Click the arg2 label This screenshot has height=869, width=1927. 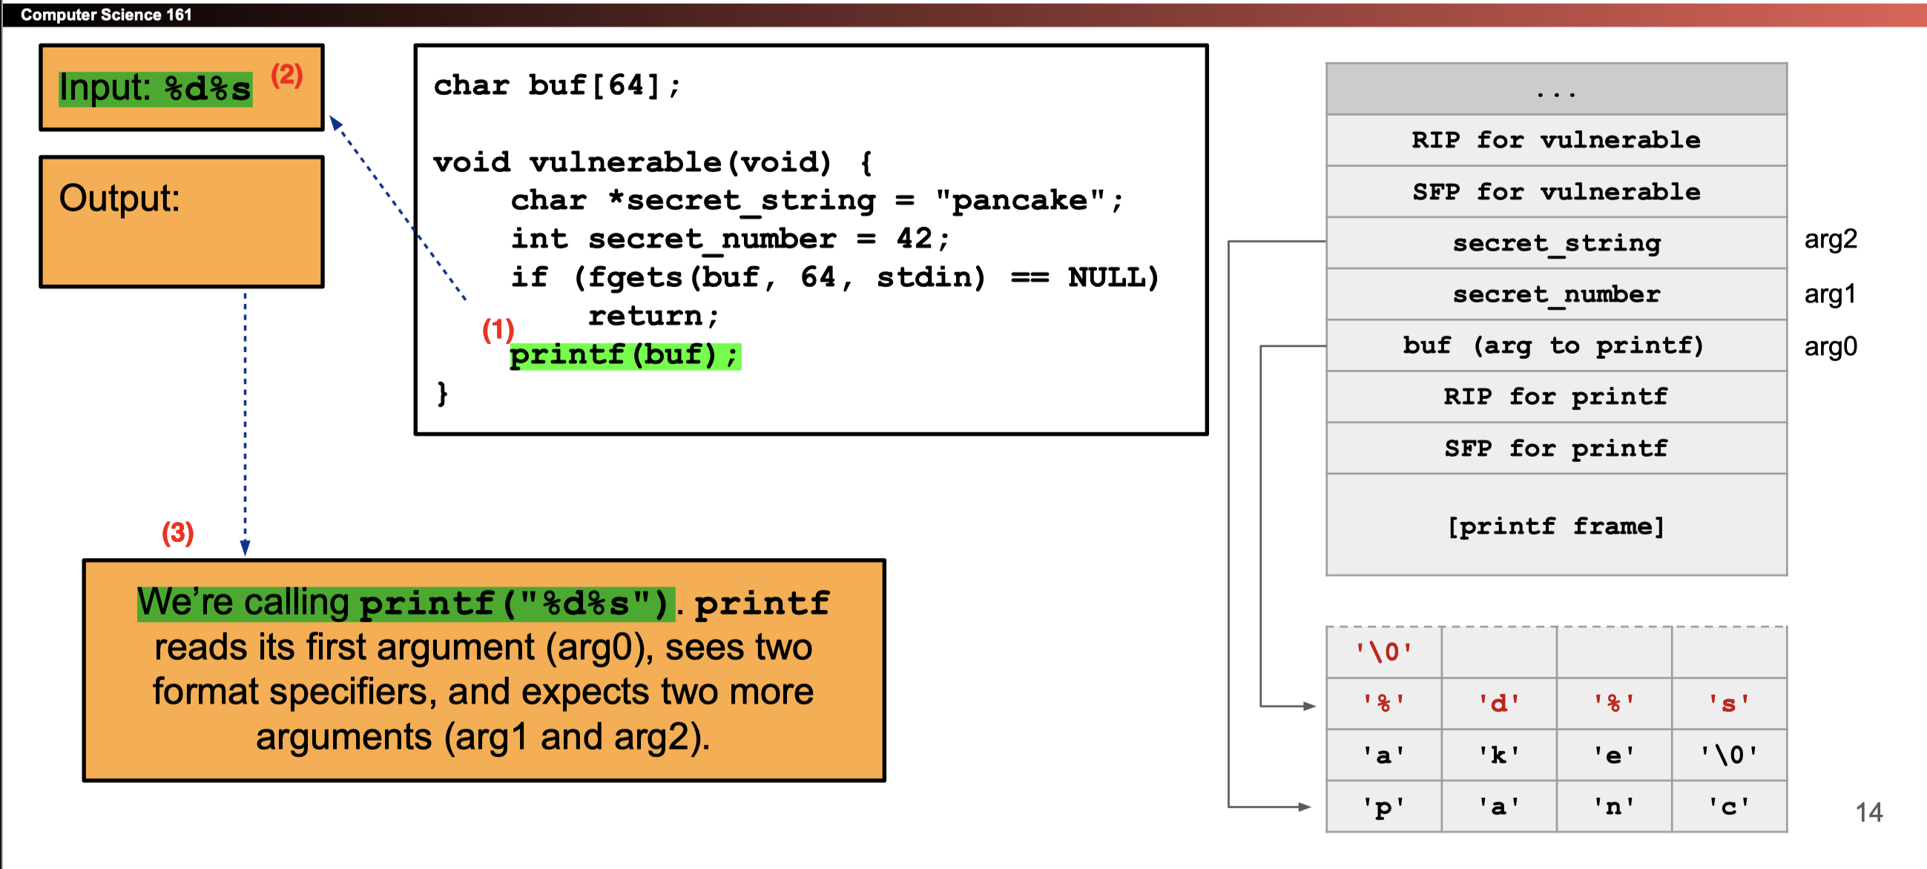click(x=1830, y=239)
